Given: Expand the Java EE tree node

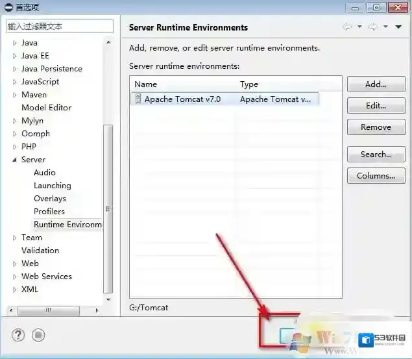Looking at the screenshot, I should pos(14,56).
